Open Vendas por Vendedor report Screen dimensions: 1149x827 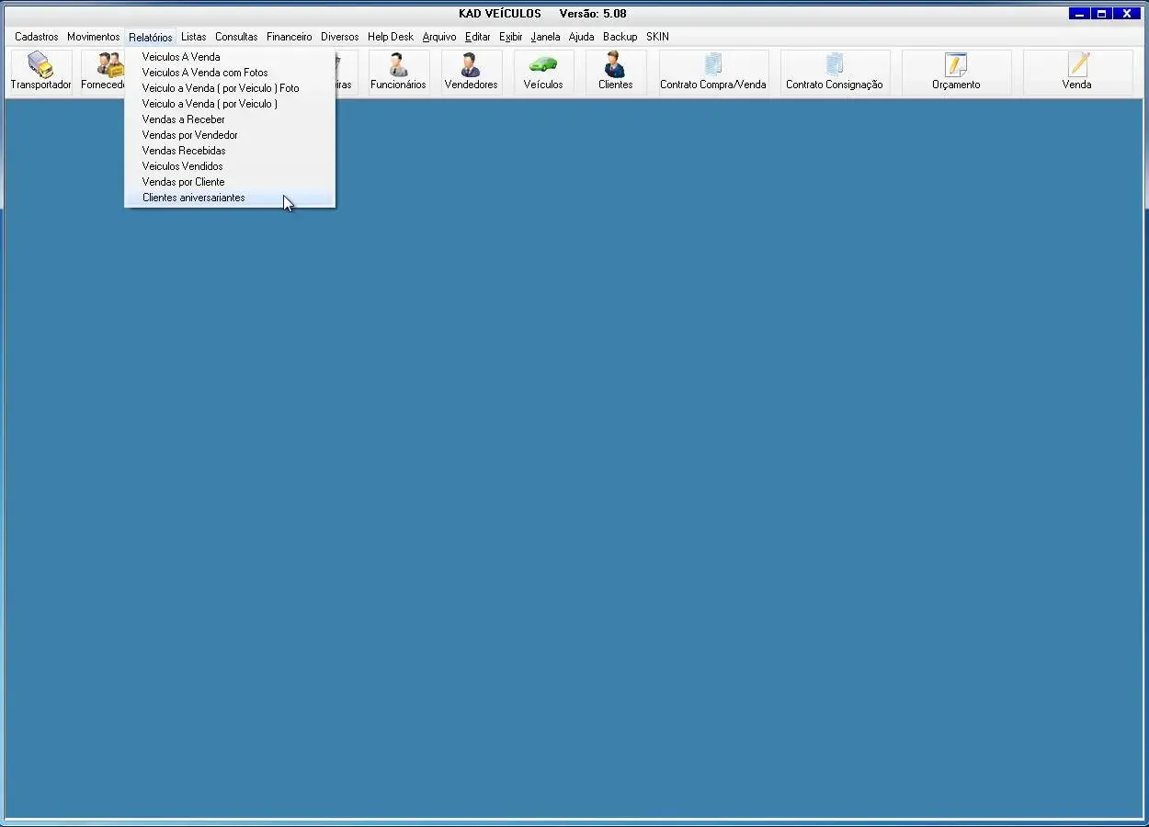190,135
